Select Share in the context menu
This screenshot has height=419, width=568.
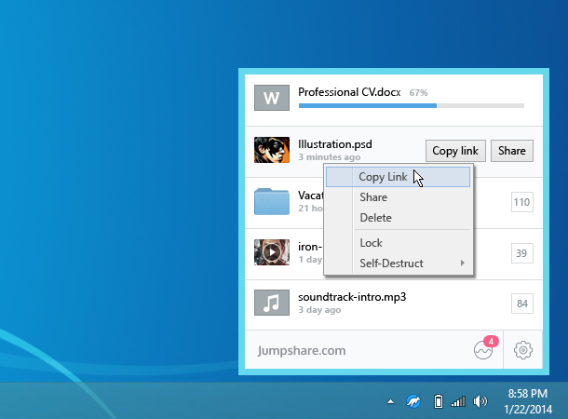(373, 197)
